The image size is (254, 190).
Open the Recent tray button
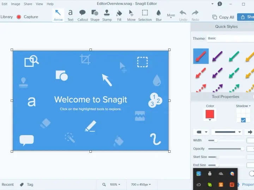(8, 184)
